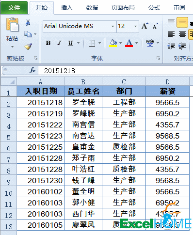Select column D header
This screenshot has height=235, width=193.
click(x=168, y=82)
